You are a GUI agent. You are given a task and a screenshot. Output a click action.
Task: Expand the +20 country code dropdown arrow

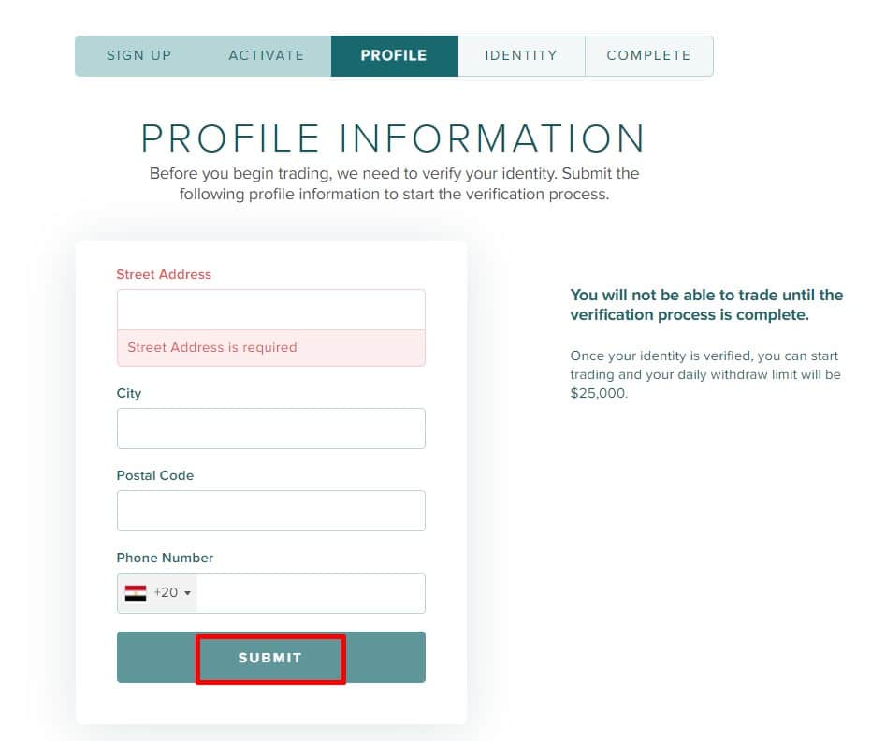coord(187,593)
